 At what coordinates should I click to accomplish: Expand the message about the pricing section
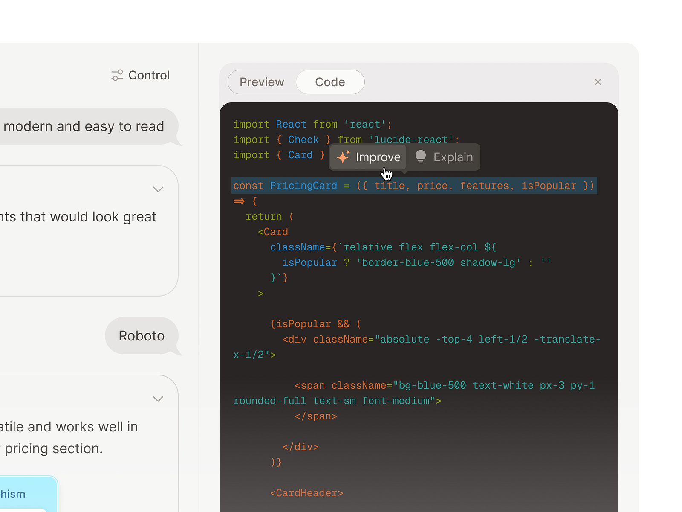click(158, 399)
